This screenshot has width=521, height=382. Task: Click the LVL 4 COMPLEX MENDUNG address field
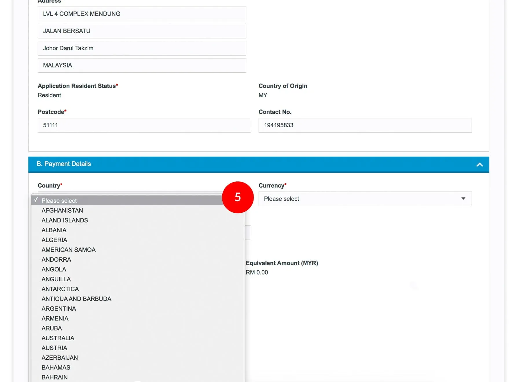pos(142,14)
